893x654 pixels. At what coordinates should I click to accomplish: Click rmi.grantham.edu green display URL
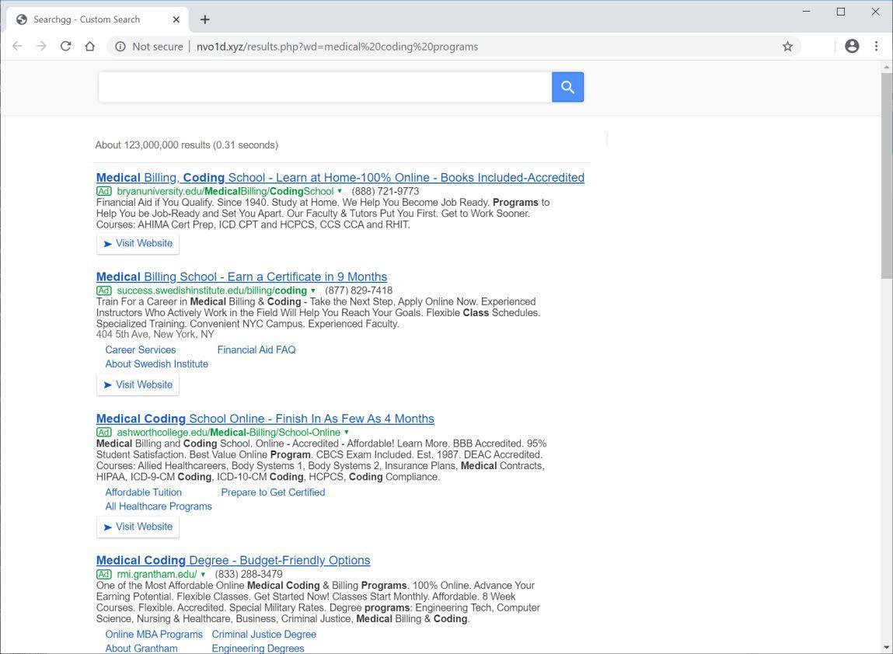[x=157, y=574]
